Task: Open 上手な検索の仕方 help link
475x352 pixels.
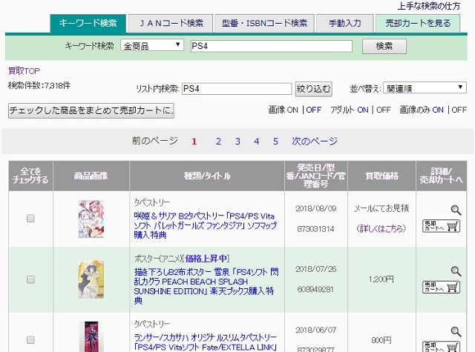Action: [x=429, y=6]
